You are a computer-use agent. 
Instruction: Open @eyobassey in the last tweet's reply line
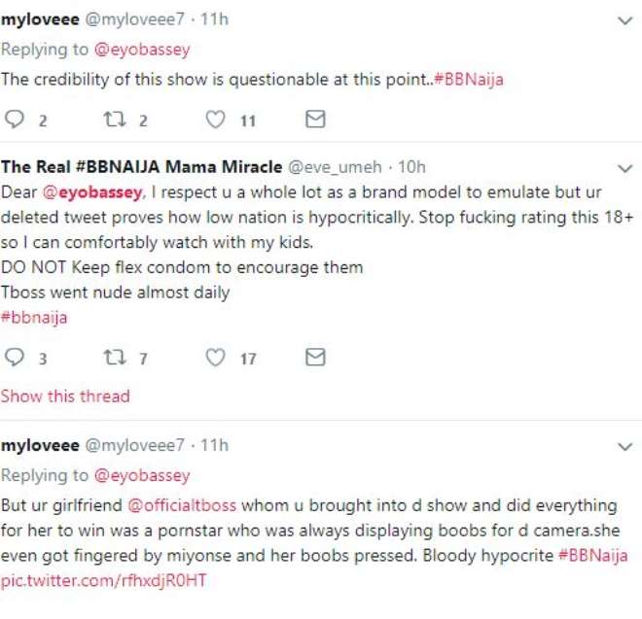pos(142,475)
